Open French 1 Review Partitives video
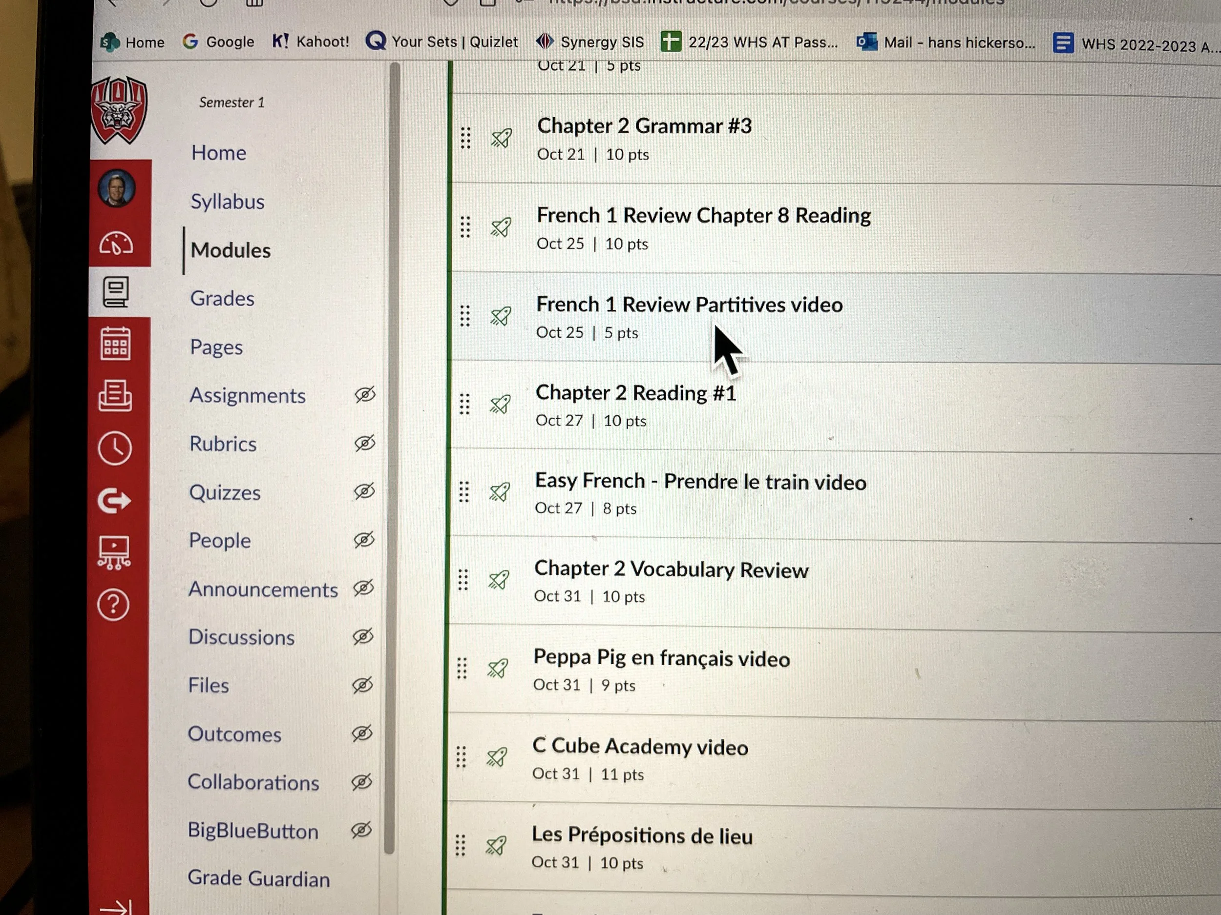Viewport: 1221px width, 915px height. click(690, 305)
